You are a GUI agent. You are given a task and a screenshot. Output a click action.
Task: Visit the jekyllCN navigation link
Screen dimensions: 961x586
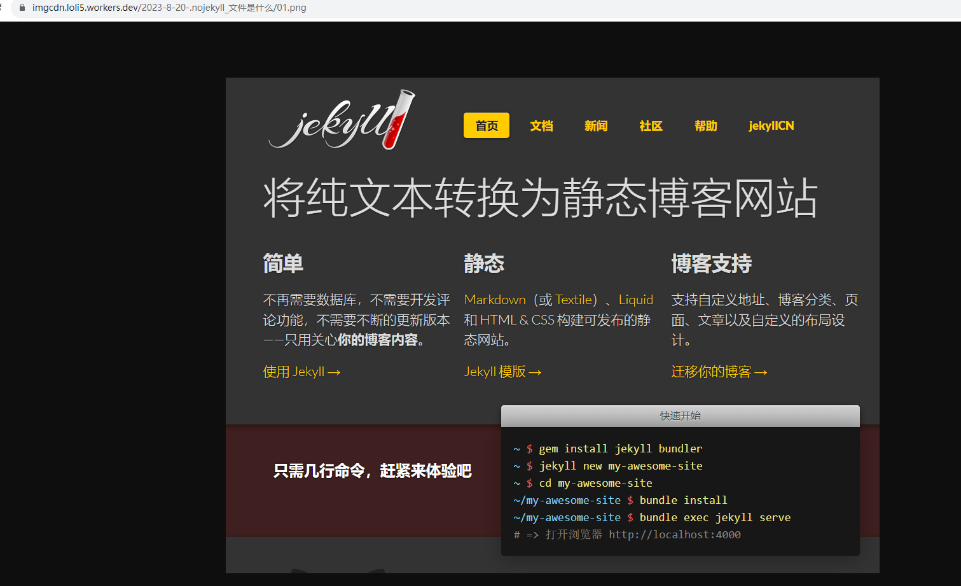point(771,125)
